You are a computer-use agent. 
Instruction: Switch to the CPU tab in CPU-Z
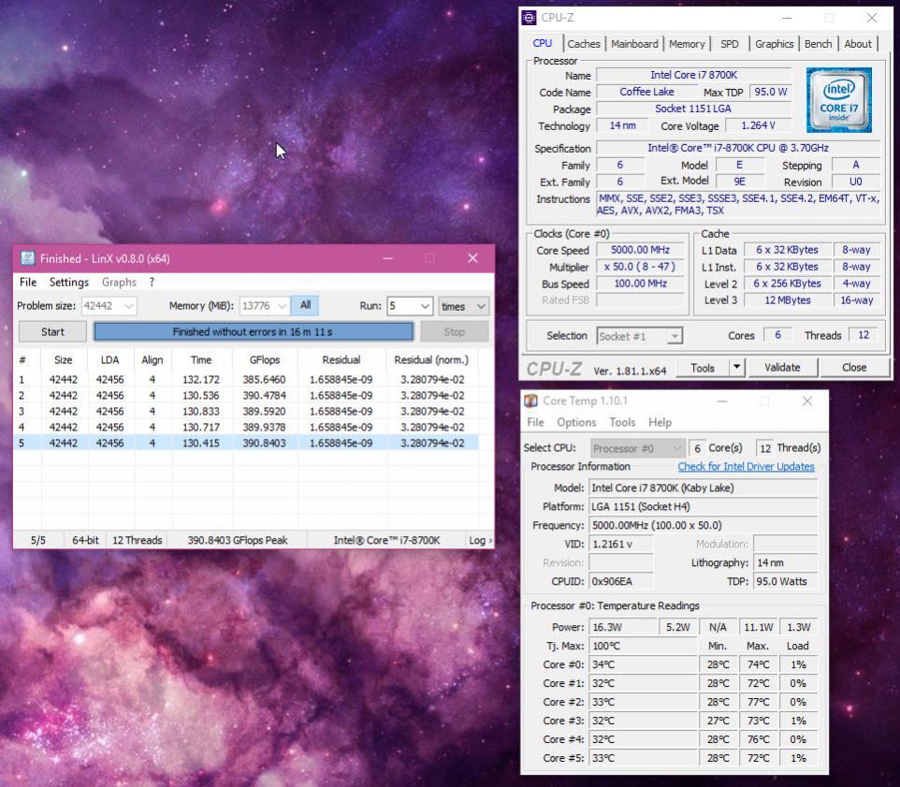point(543,44)
